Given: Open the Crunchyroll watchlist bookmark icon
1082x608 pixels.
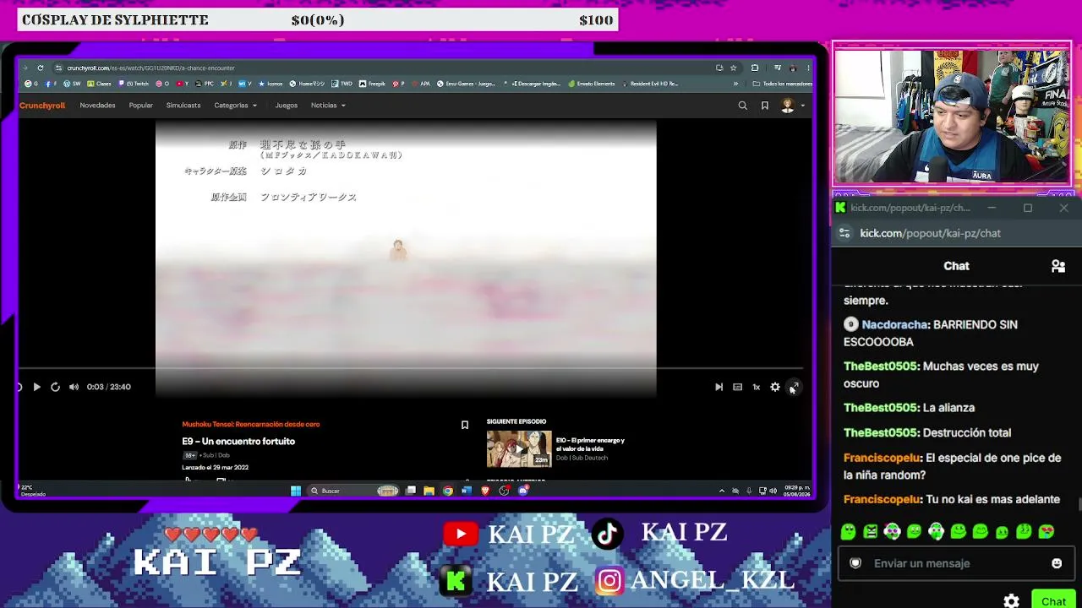Looking at the screenshot, I should [764, 106].
